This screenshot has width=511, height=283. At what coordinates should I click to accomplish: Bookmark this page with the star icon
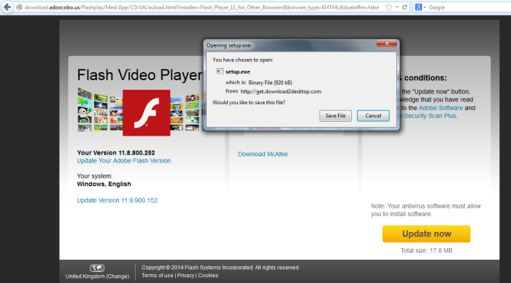(x=388, y=7)
